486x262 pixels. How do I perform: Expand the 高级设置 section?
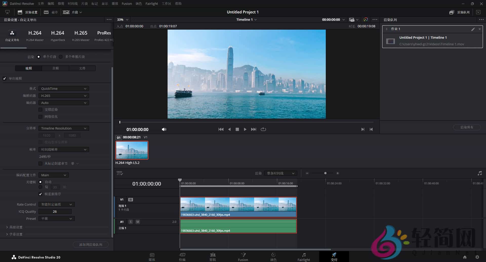point(14,227)
